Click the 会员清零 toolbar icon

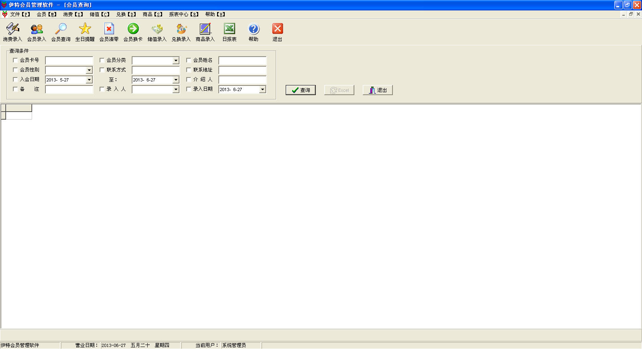tap(109, 32)
